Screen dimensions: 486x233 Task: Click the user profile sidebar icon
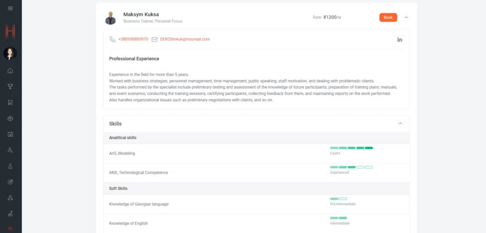tap(10, 166)
